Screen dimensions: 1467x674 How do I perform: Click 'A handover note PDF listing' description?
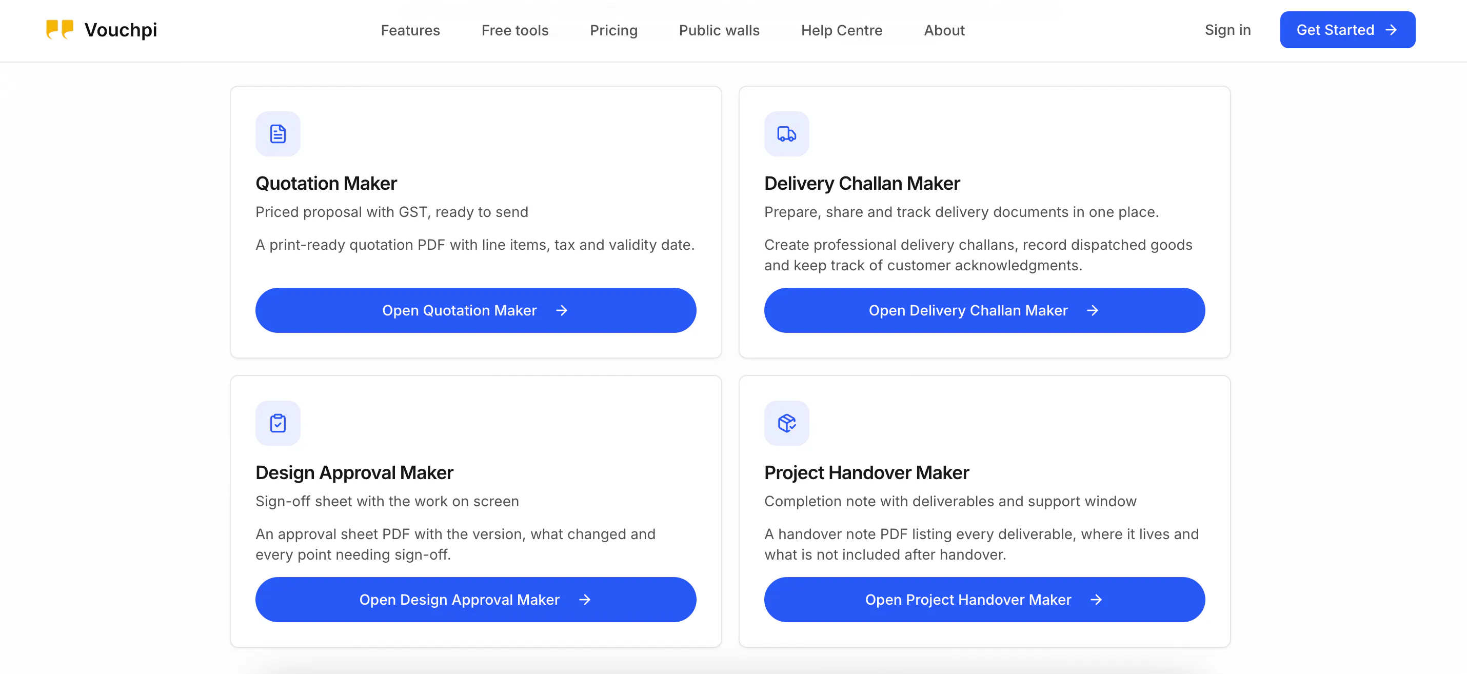[x=981, y=544]
